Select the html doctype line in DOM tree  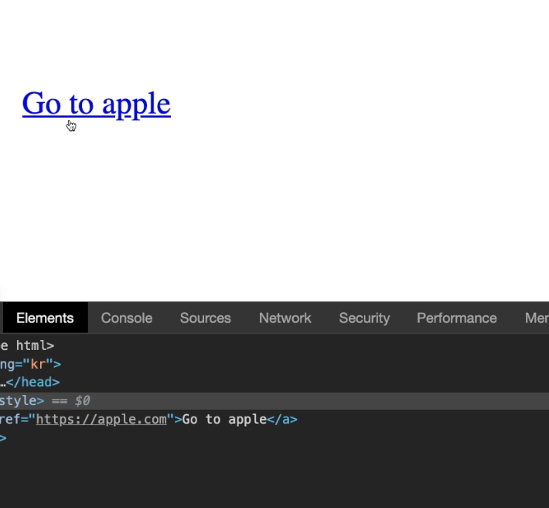pos(274,345)
